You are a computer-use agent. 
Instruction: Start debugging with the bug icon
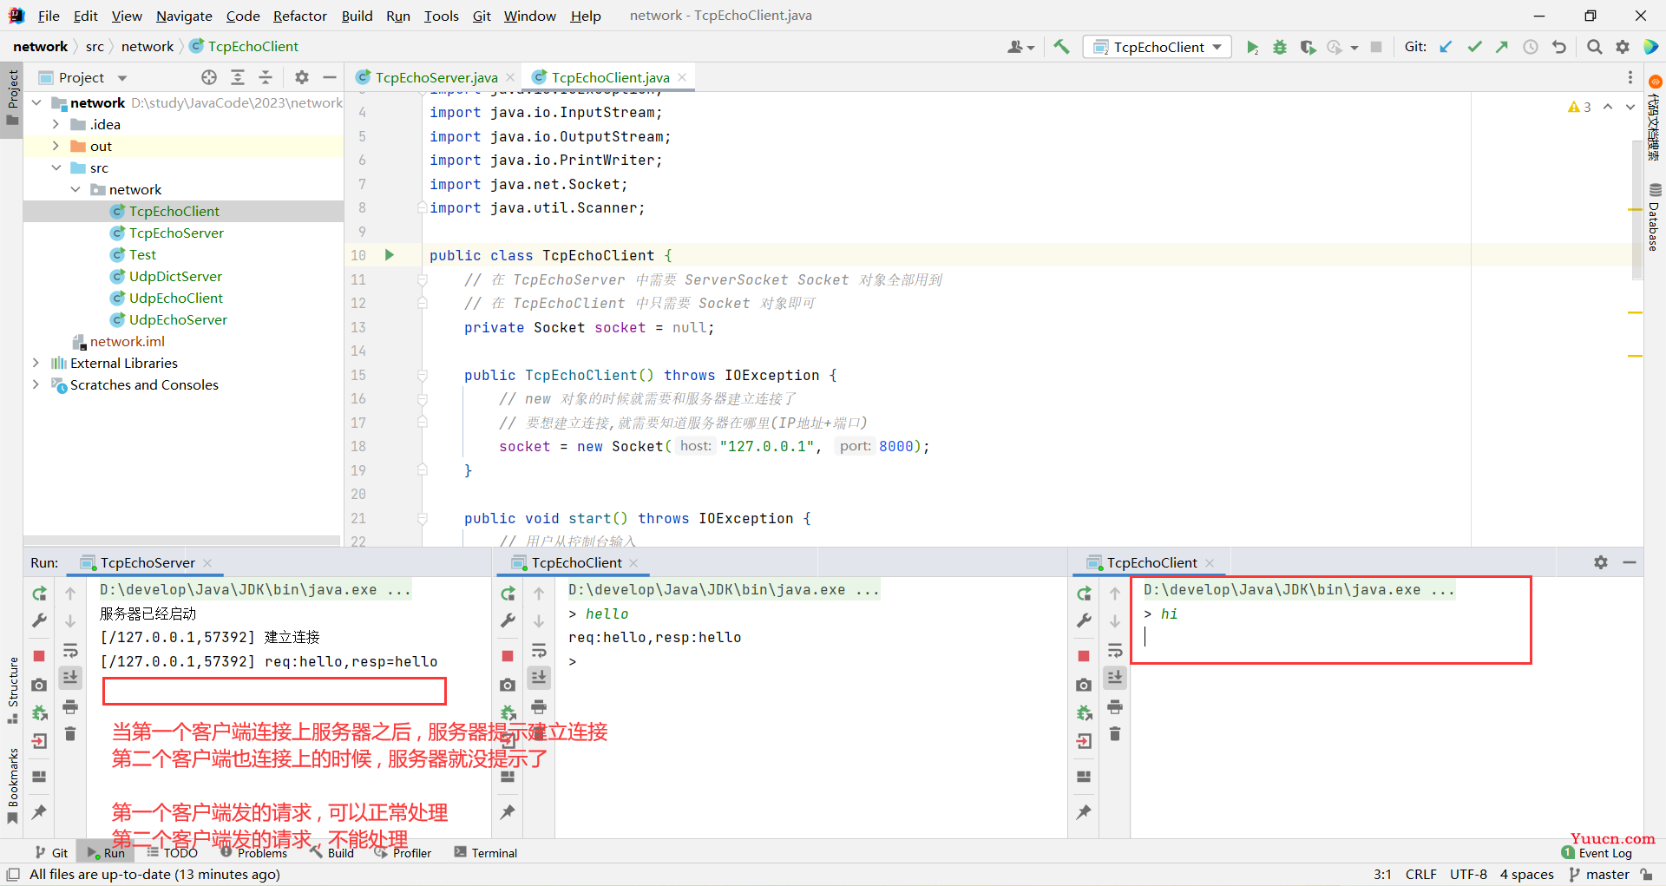tap(1280, 47)
